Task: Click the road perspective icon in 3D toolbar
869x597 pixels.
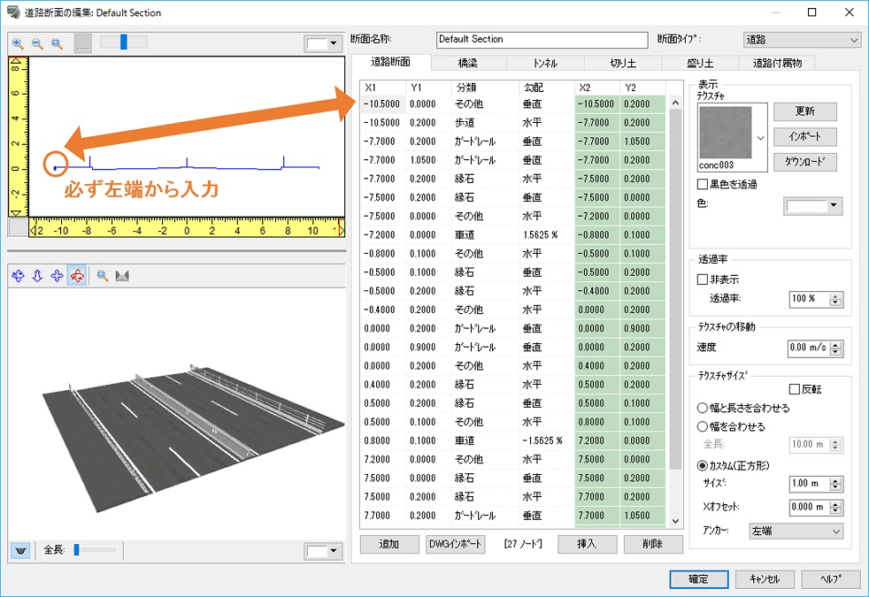Action: 122,276
